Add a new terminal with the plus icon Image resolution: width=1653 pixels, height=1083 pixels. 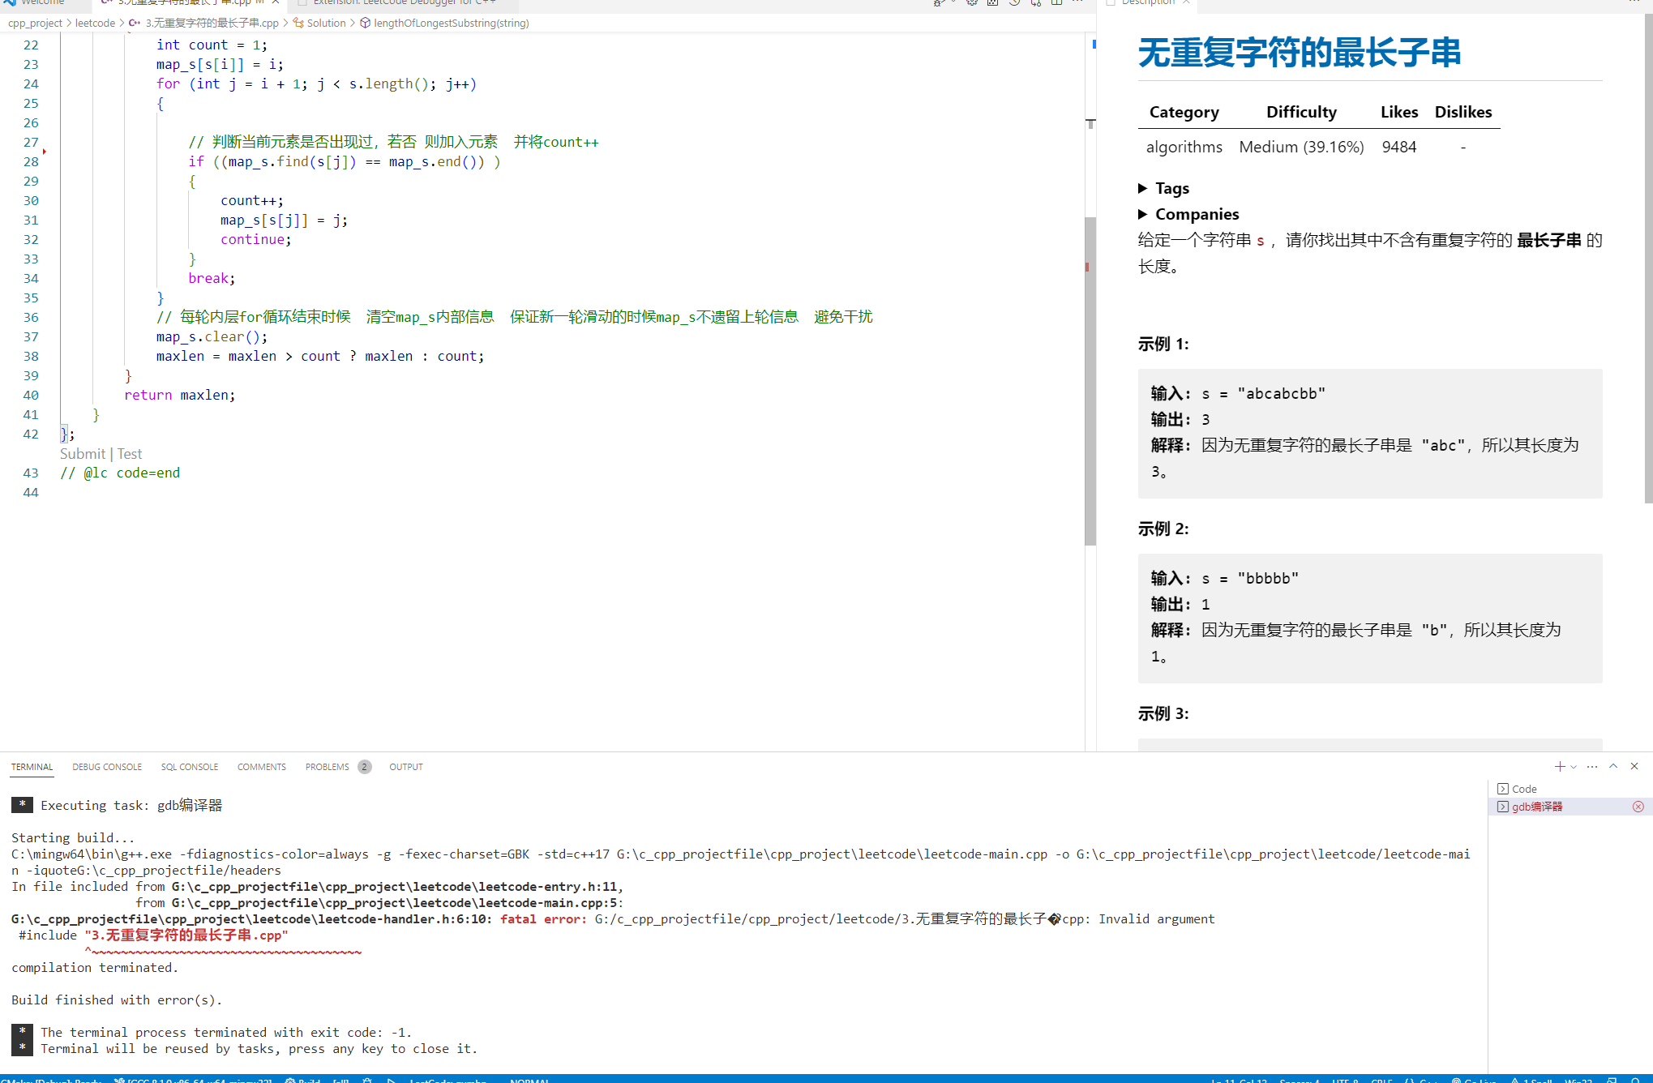pyautogui.click(x=1560, y=766)
